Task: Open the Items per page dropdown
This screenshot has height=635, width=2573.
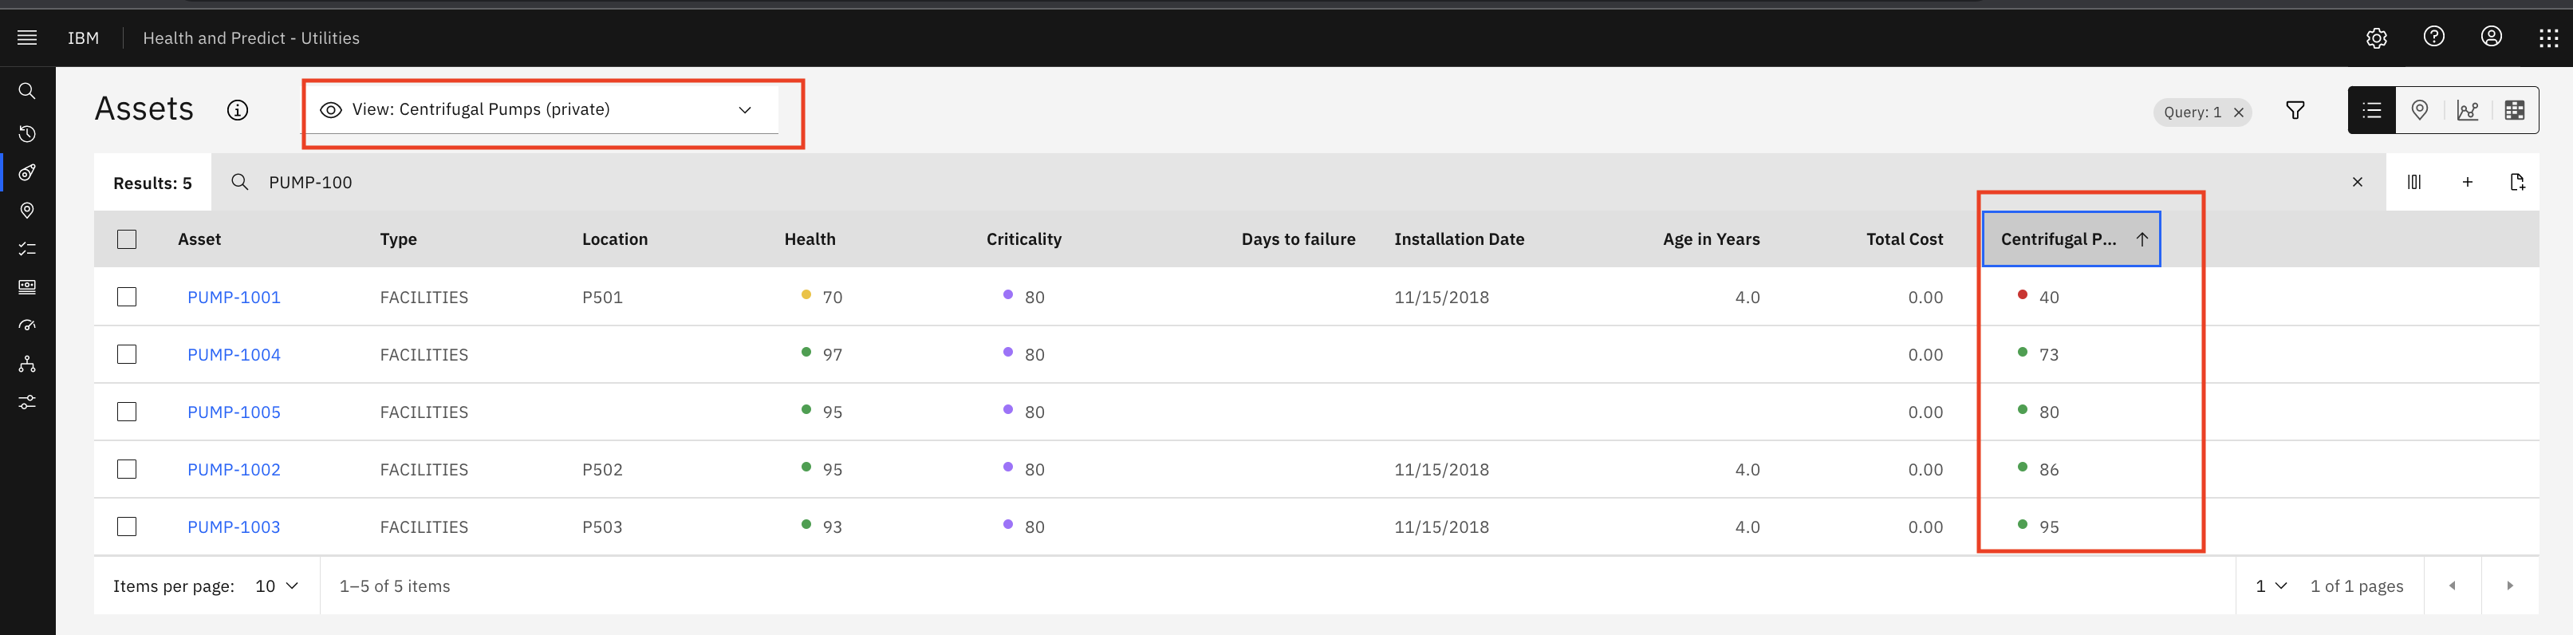Action: click(x=277, y=586)
